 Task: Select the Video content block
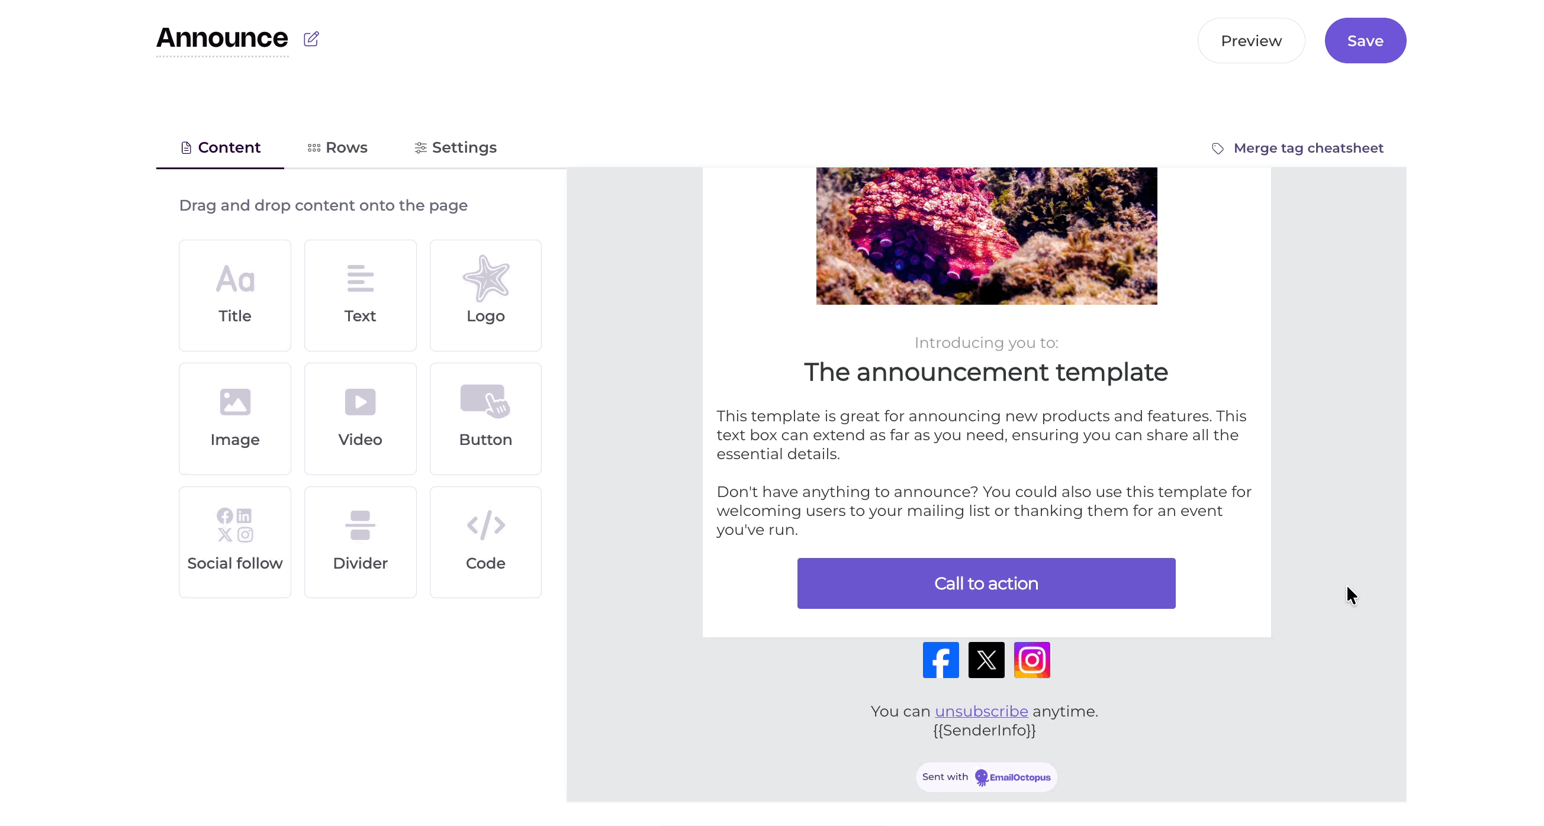click(359, 419)
